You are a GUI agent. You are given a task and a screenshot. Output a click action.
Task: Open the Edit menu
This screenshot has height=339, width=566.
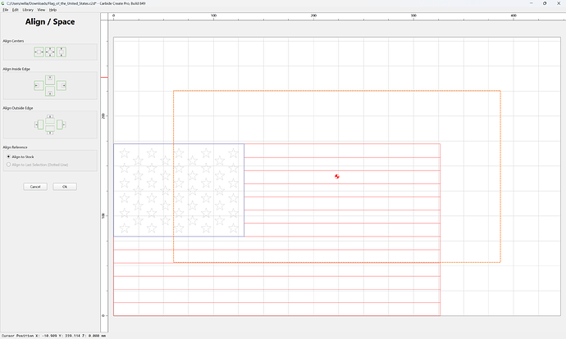pyautogui.click(x=15, y=10)
